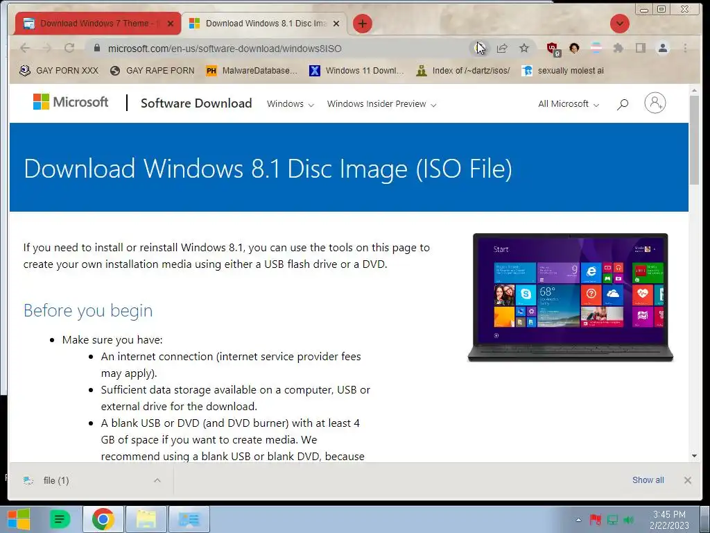Close the downloads bar
The image size is (710, 533).
687,480
